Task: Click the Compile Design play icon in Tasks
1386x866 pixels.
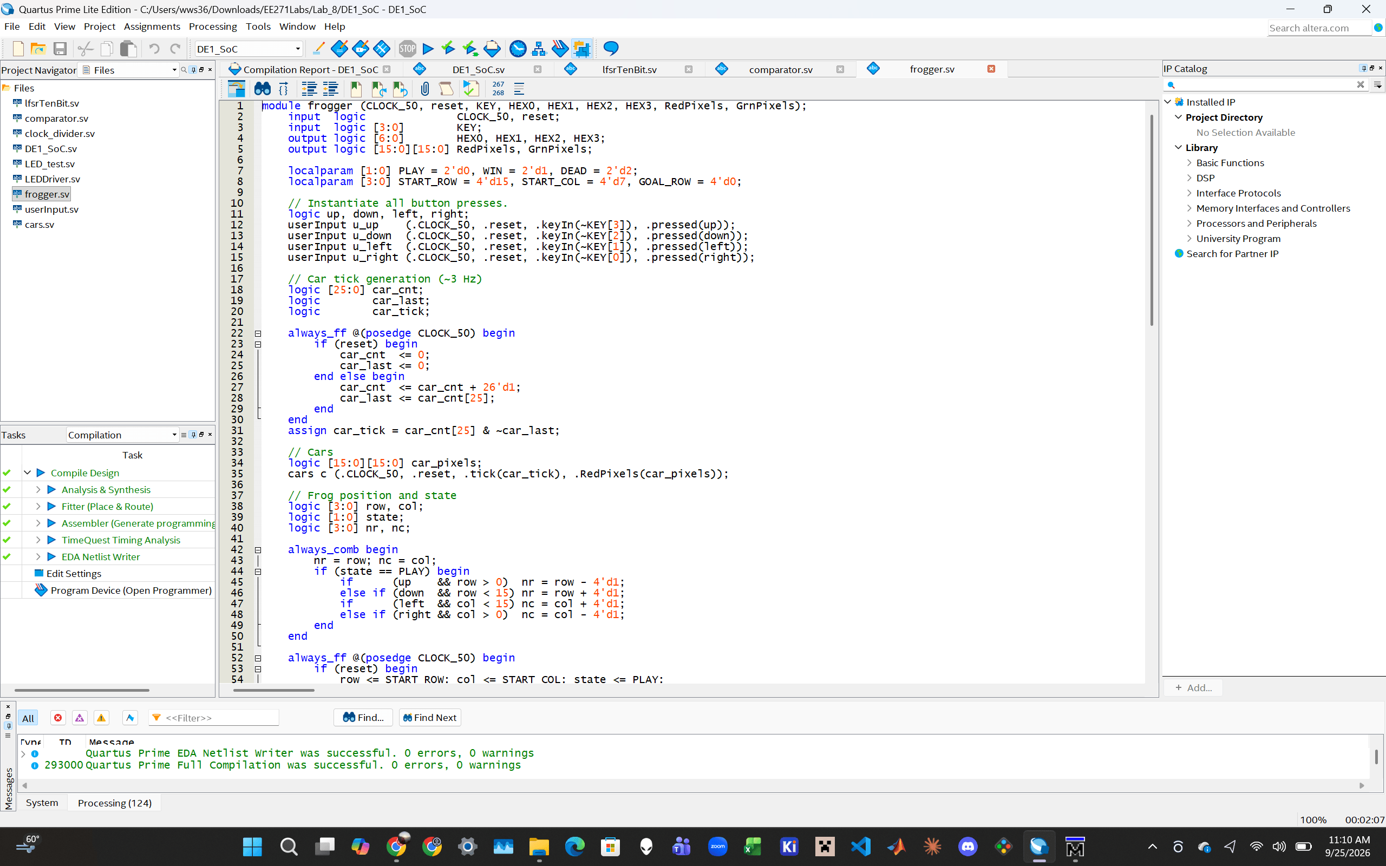Action: [41, 473]
